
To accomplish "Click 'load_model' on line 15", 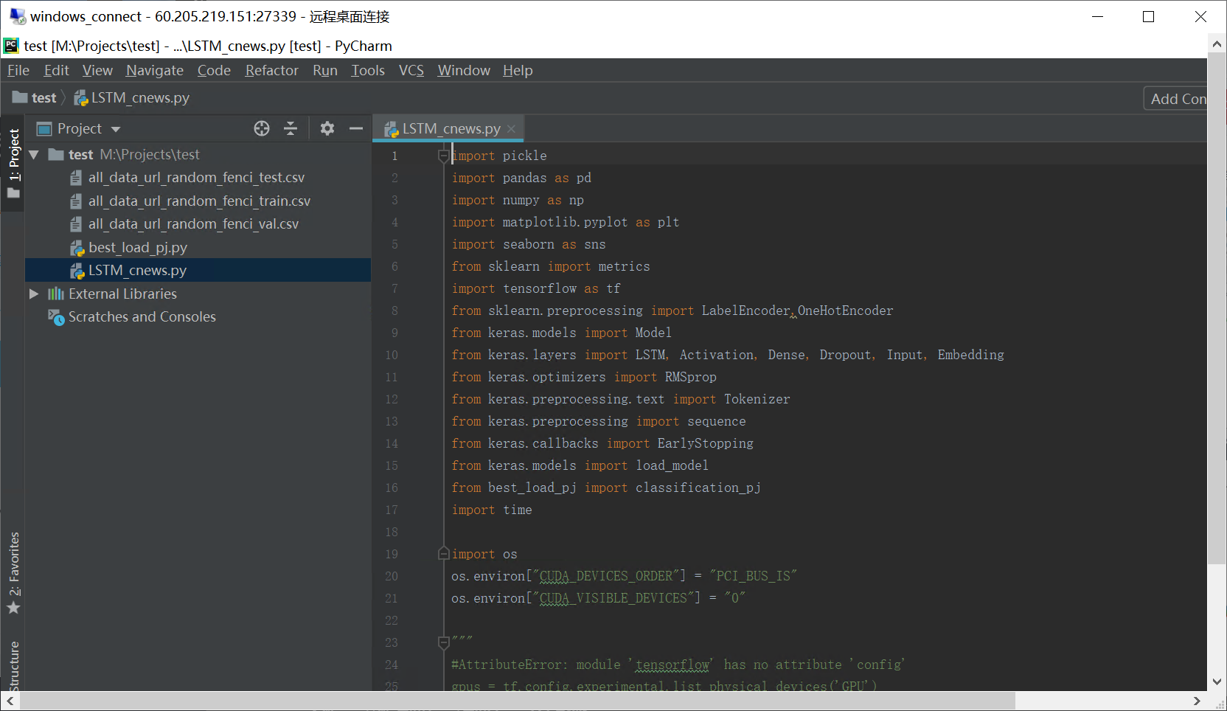I will tap(672, 465).
